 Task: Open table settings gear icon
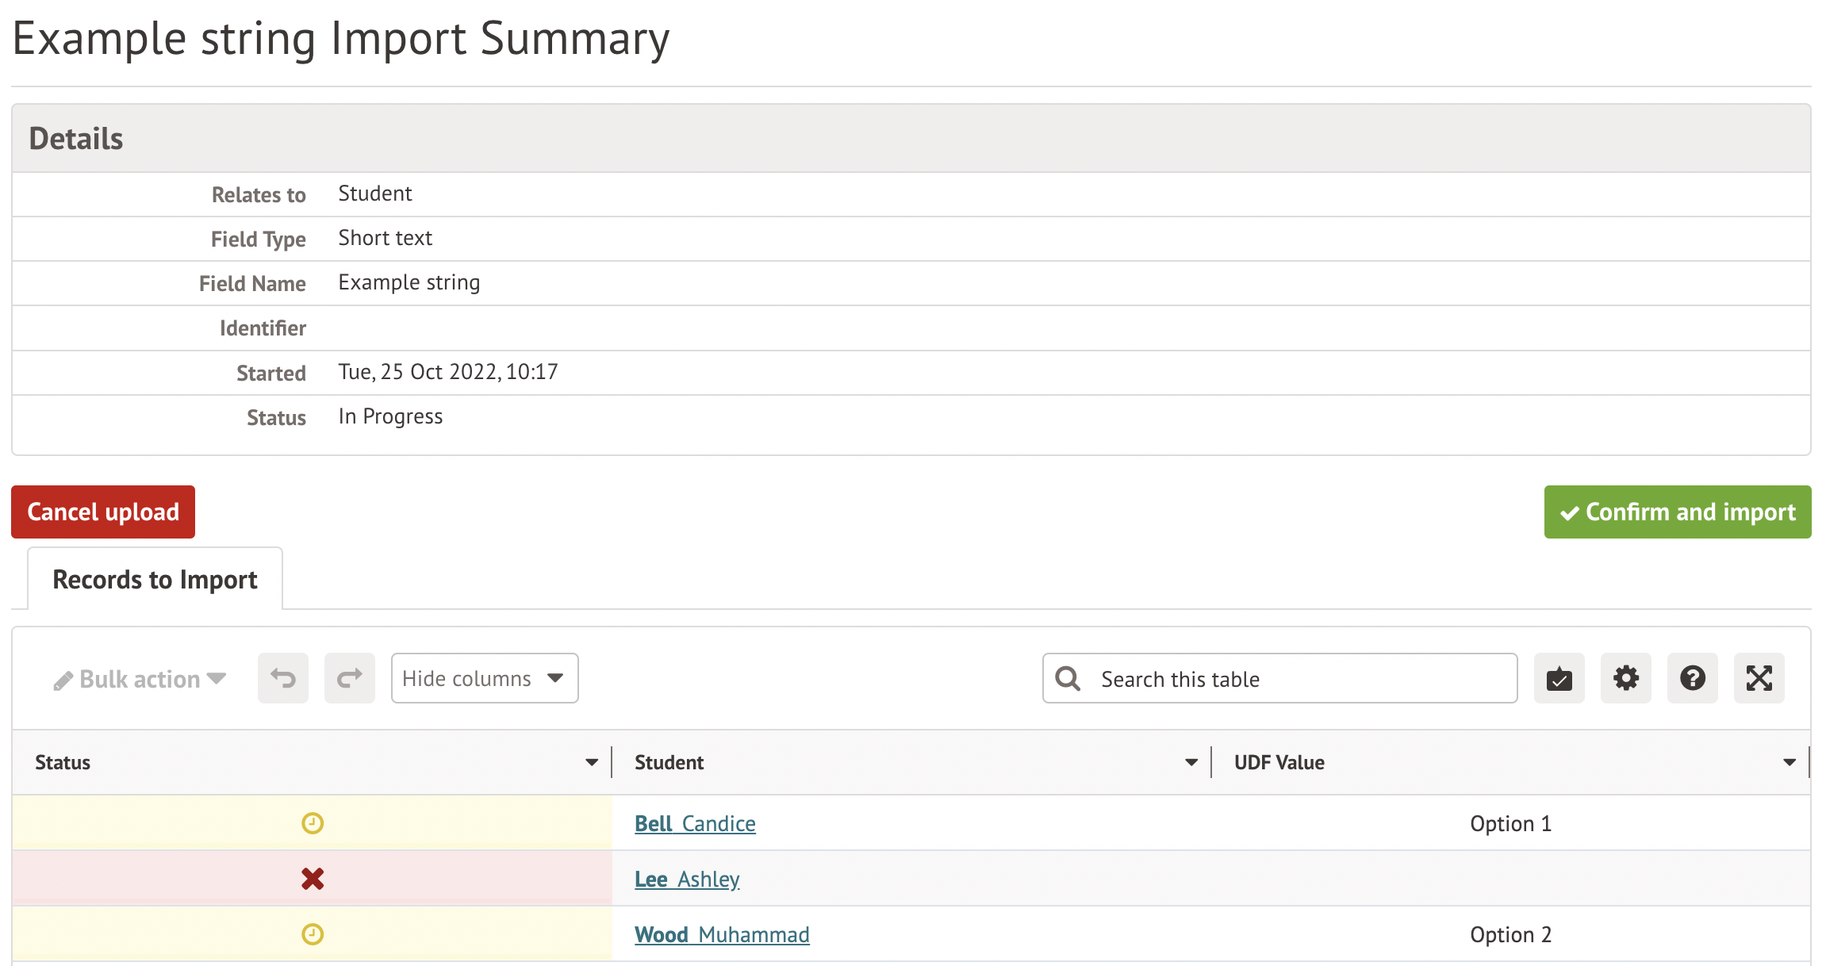[x=1625, y=678]
